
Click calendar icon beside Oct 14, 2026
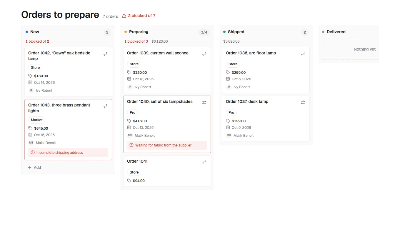click(30, 82)
